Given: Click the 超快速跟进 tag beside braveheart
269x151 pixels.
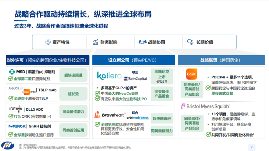Looking at the screenshot, I should coord(162,118).
